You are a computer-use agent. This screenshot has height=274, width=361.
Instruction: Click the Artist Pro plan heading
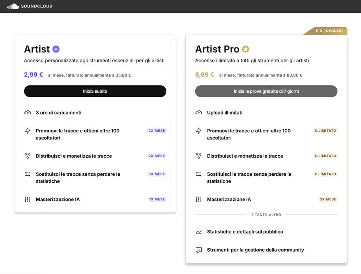(217, 49)
